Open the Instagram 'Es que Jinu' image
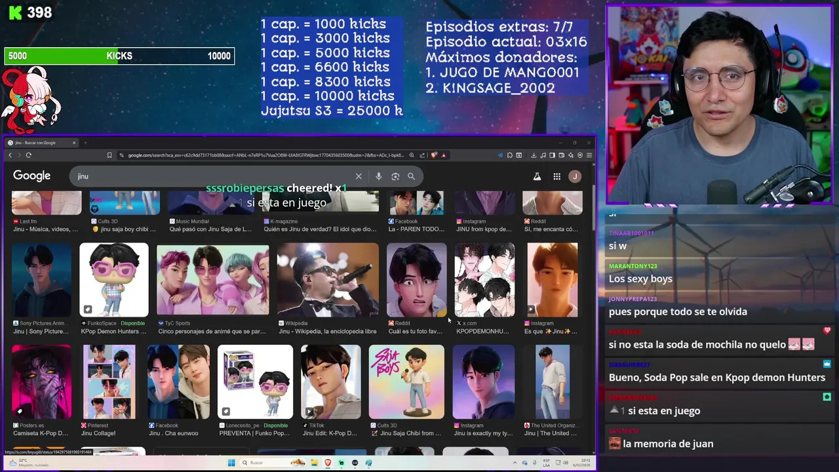 [x=553, y=280]
